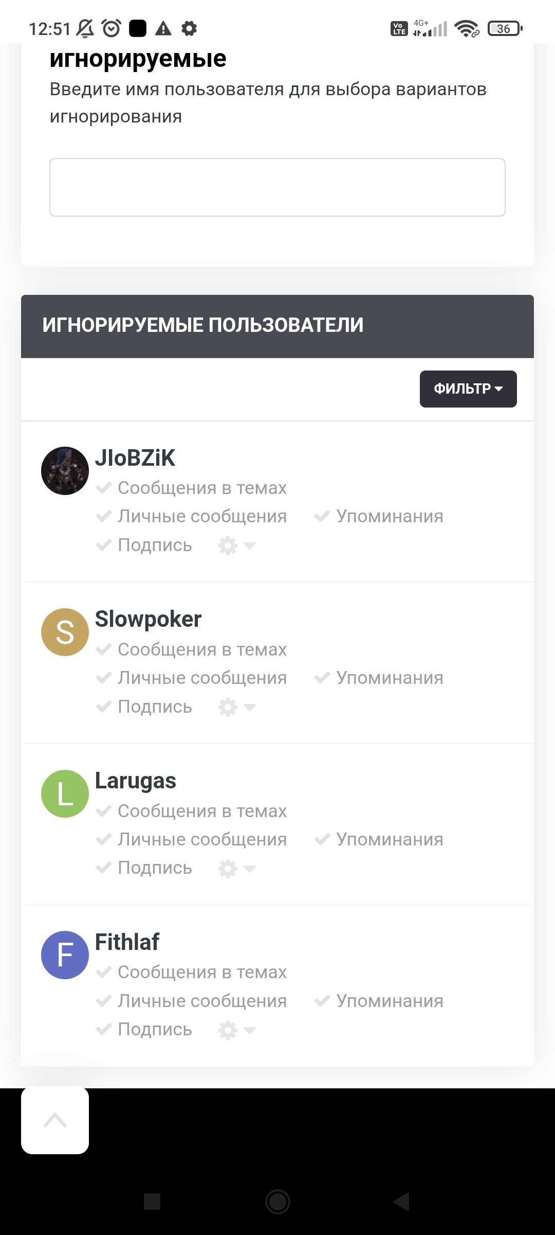Image resolution: width=555 pixels, height=1235 pixels.
Task: Toggle Slowpoker's Личные сообщения ignore option
Action: click(x=192, y=678)
